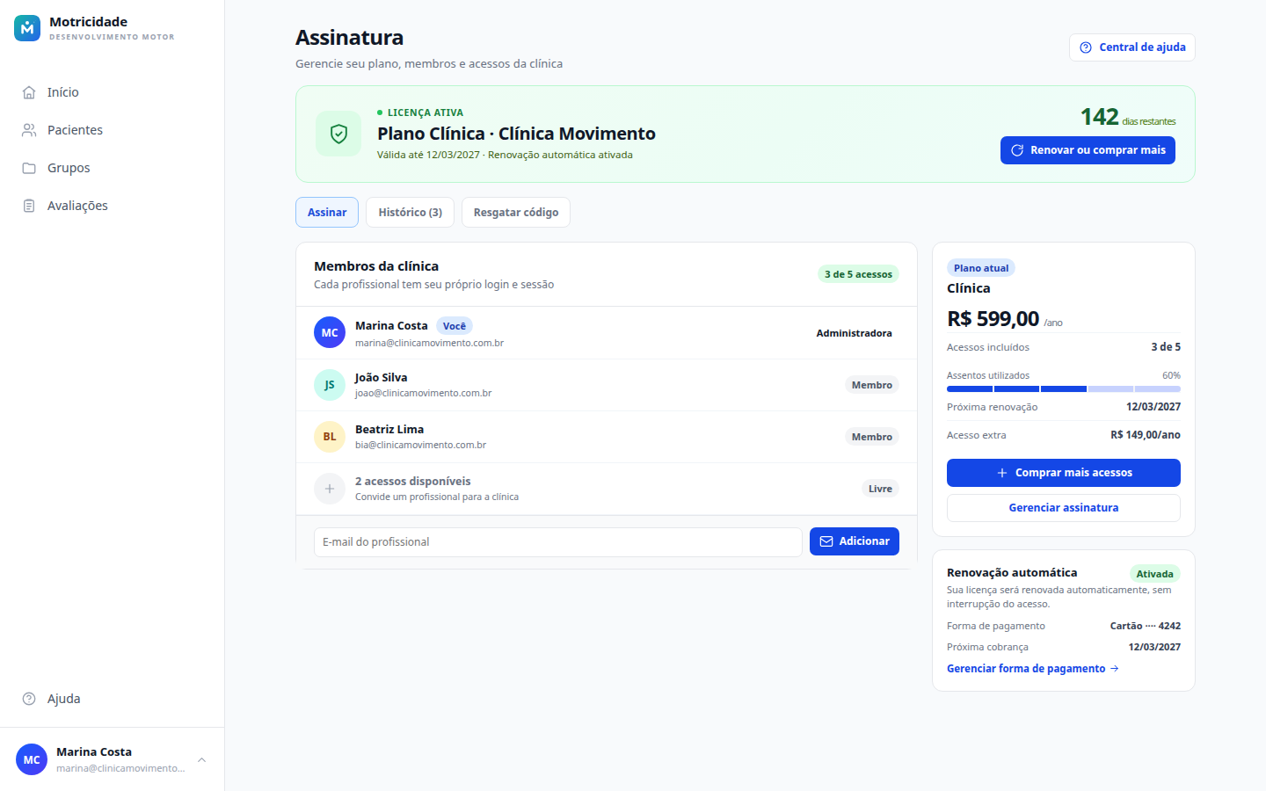Screen dimensions: 1266x791
Task: Click the Você tag next to Marina Costa
Action: coord(455,326)
